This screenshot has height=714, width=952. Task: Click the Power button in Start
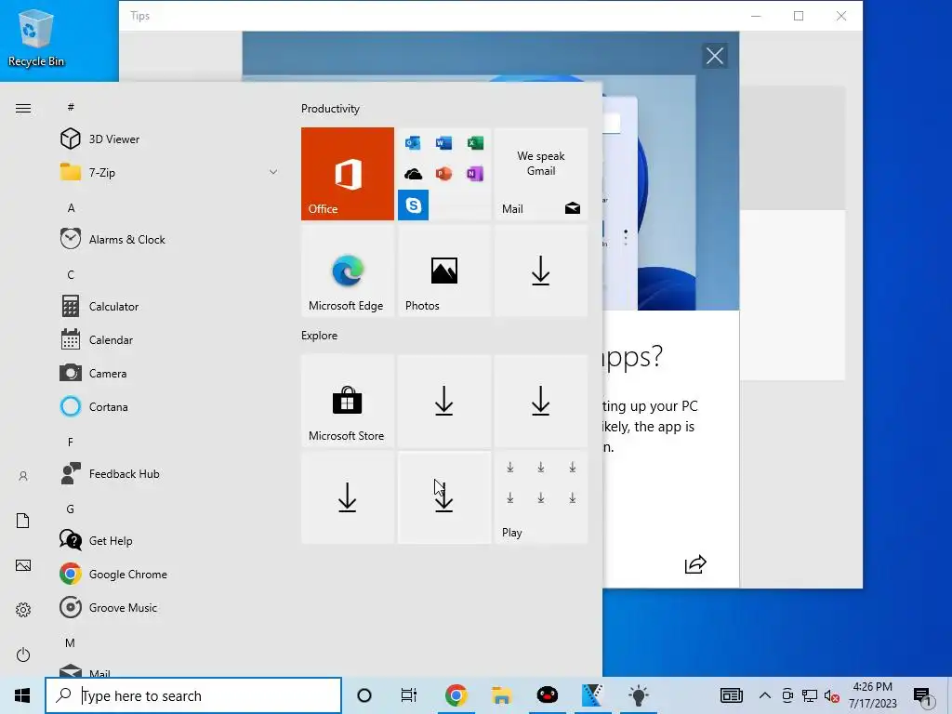(23, 654)
